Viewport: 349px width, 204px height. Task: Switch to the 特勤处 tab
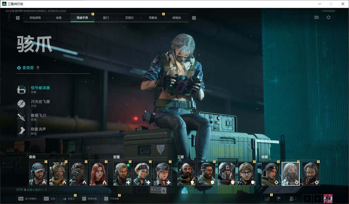click(153, 18)
